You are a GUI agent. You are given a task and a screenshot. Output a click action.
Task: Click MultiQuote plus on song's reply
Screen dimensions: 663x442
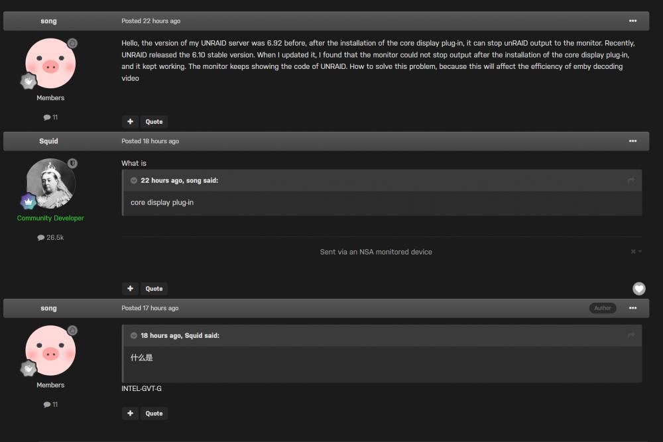coord(130,414)
